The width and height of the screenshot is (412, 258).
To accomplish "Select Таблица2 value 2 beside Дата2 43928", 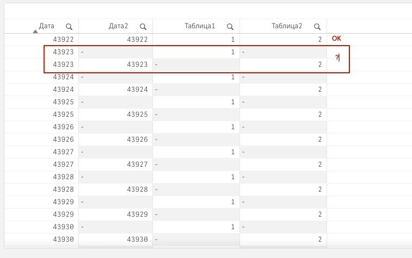I will click(x=320, y=190).
